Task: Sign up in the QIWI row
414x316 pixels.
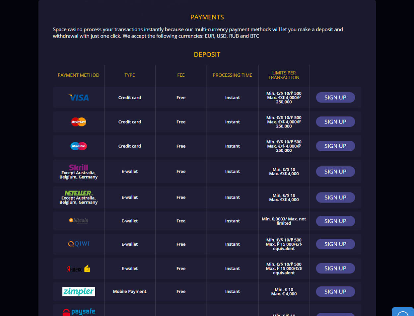Action: 335,244
